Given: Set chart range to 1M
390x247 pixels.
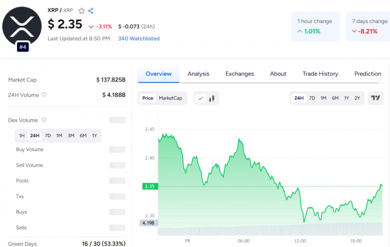Looking at the screenshot, I should coord(323,98).
